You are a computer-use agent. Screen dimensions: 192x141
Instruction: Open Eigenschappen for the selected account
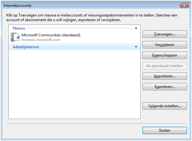(x=165, y=56)
